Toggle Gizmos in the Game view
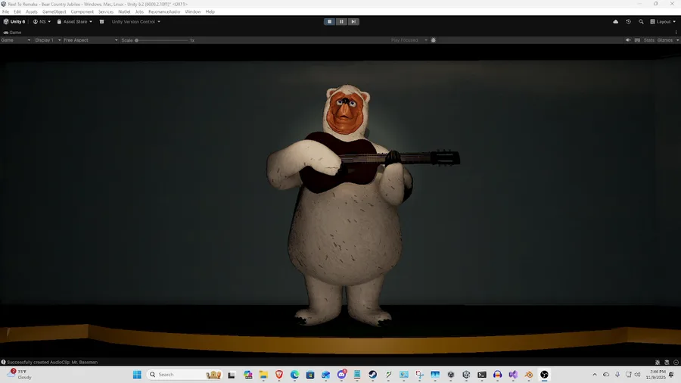The width and height of the screenshot is (681, 383). 665,40
